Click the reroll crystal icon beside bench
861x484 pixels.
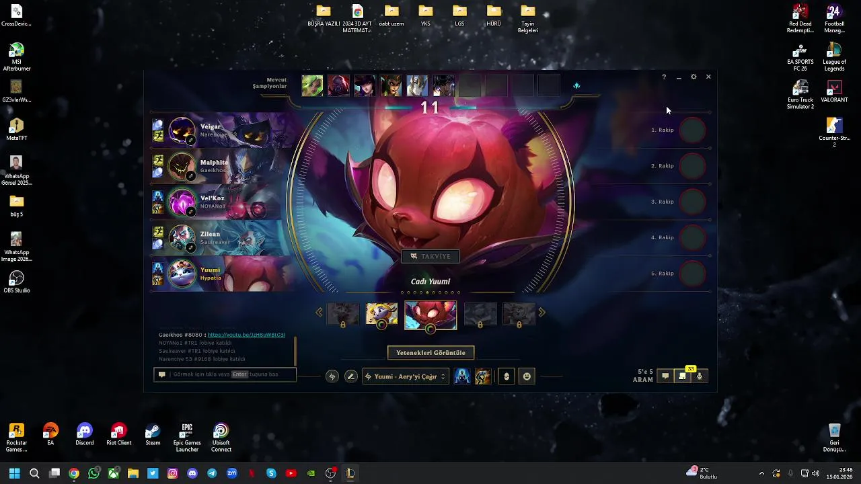tap(576, 86)
